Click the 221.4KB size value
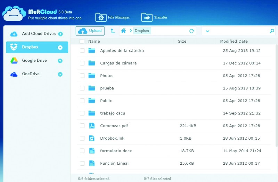Screen dimensions: 278x182 (188, 126)
